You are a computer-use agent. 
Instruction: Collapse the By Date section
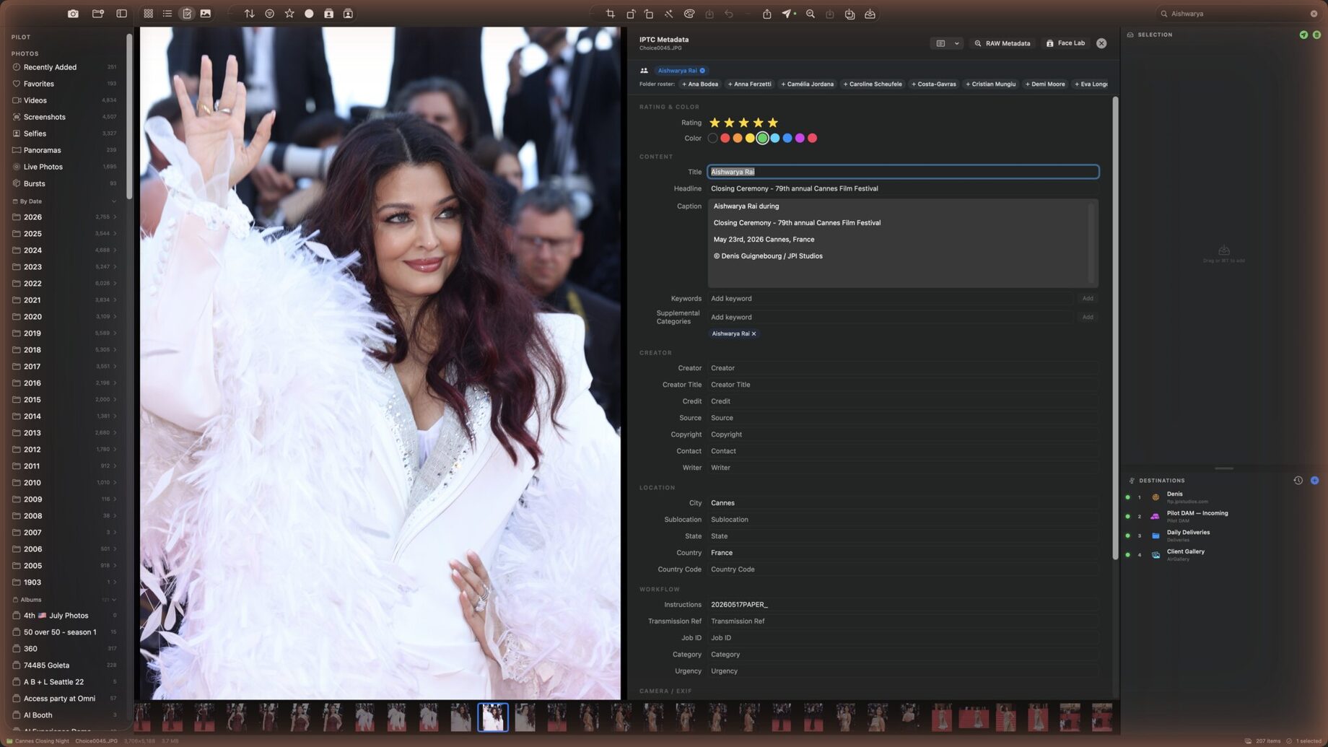(x=114, y=202)
